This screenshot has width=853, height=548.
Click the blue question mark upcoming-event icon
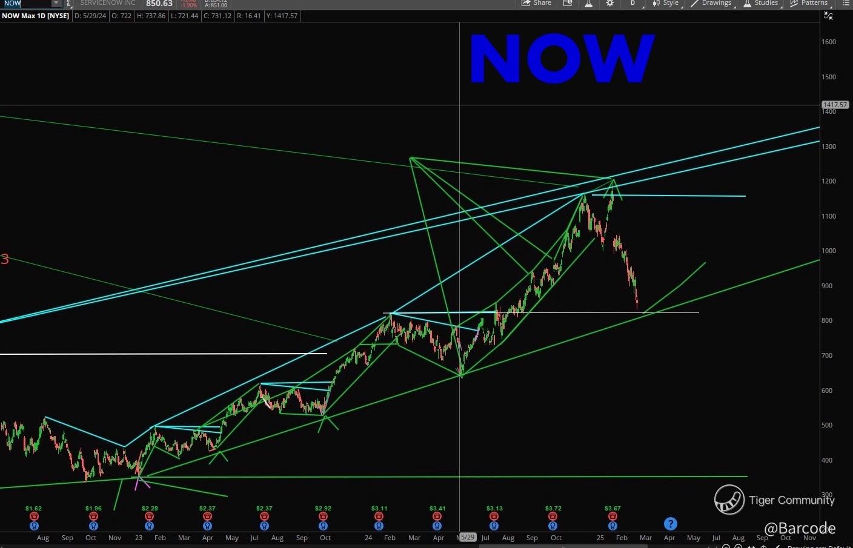pos(670,524)
